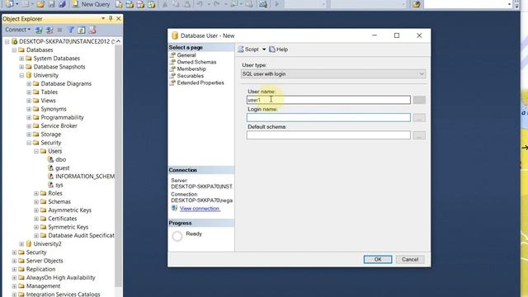Click the New Query toolbar button

(91, 4)
